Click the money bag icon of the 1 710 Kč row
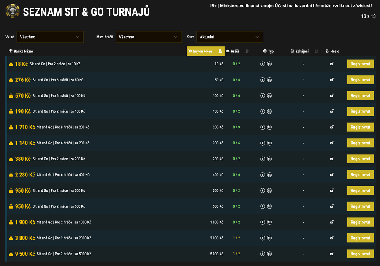This screenshot has height=266, width=380. tap(11, 128)
